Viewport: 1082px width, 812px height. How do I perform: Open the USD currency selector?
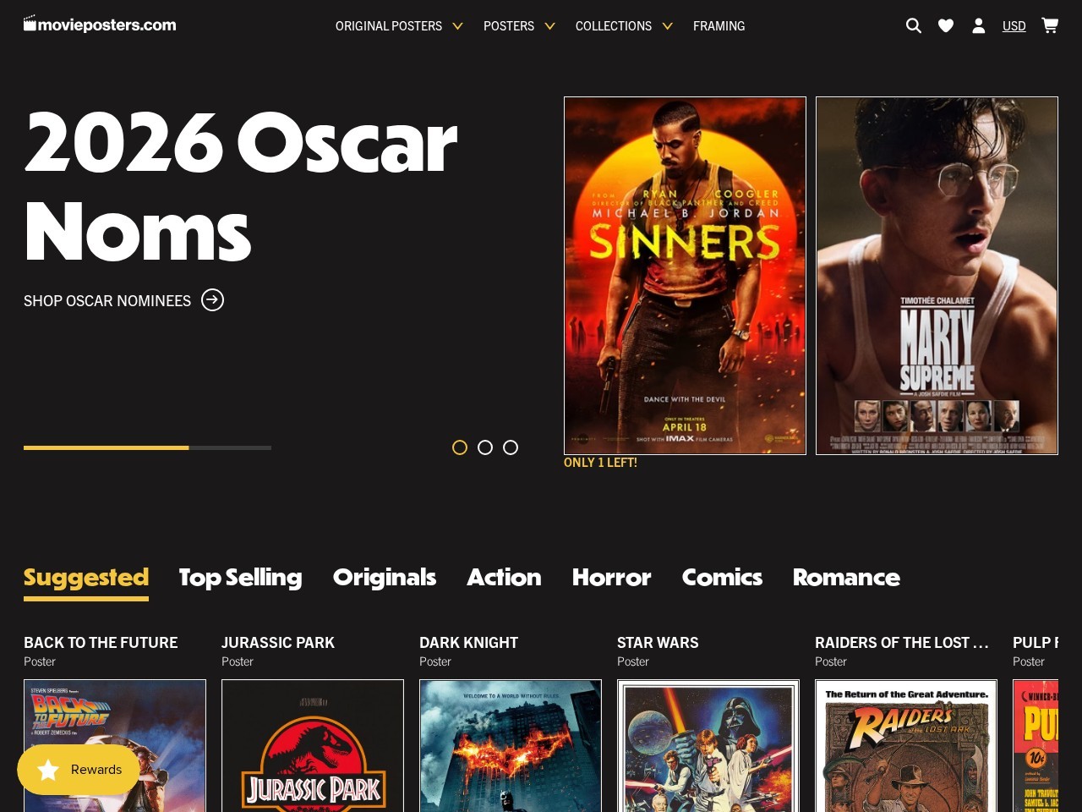(1014, 25)
